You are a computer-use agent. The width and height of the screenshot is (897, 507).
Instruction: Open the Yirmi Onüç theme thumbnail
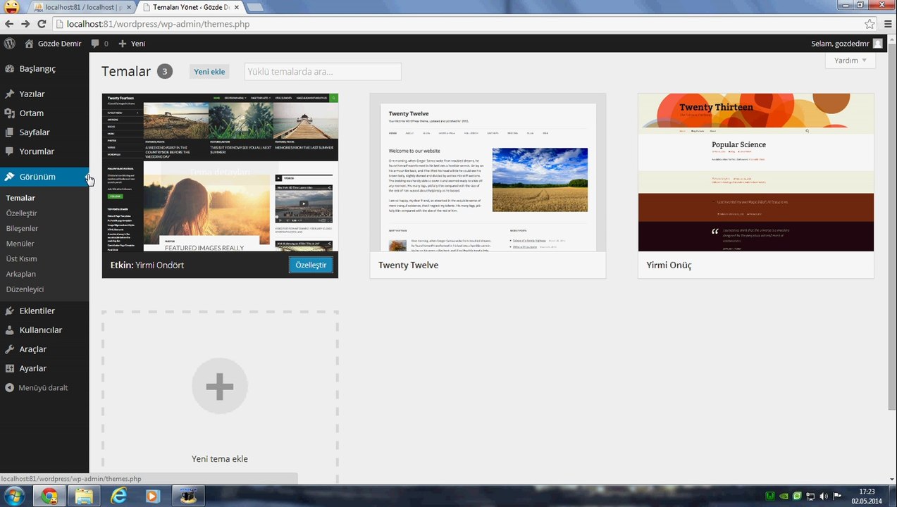click(x=756, y=173)
